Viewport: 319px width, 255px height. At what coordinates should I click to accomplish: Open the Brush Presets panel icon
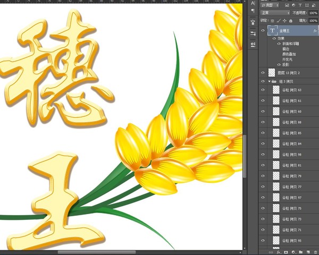[253, 22]
